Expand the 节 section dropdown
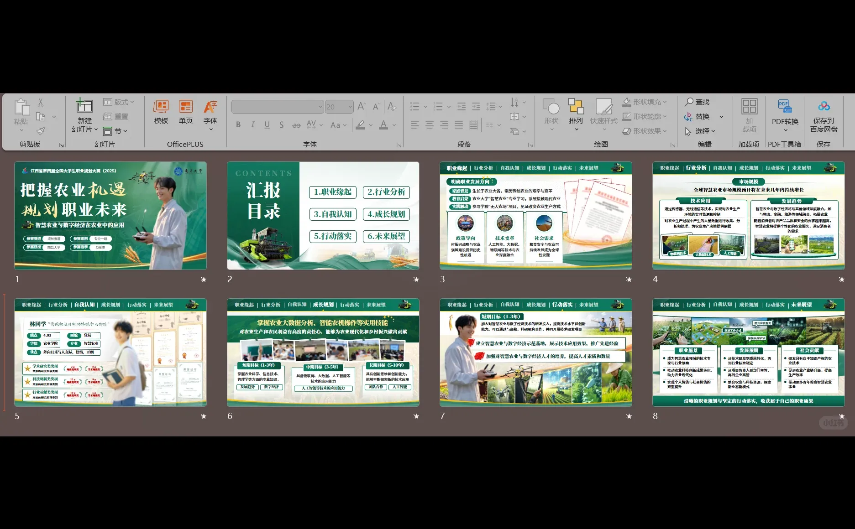The height and width of the screenshot is (529, 855). click(115, 131)
